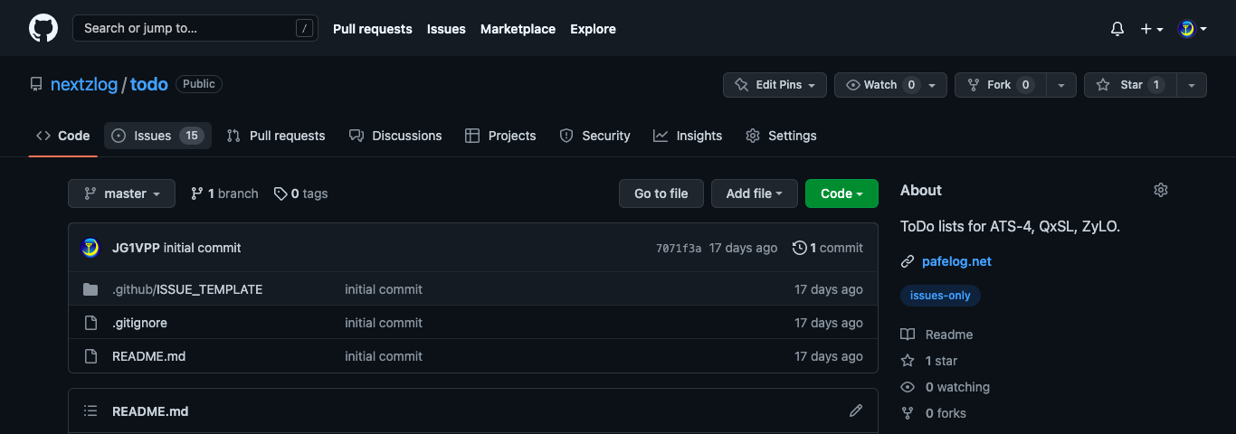
Task: View the 1 commit history
Action: [x=827, y=248]
